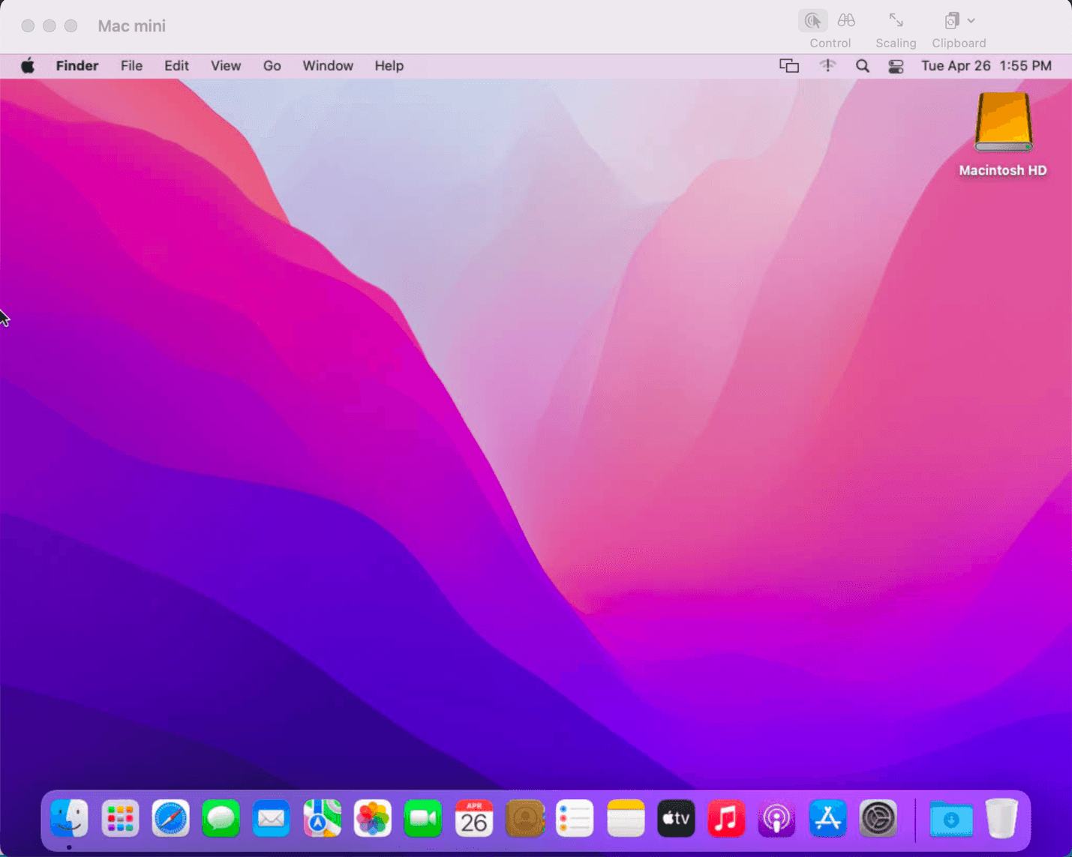Viewport: 1072px width, 857px height.
Task: Open the Photos app icon
Action: tap(373, 818)
